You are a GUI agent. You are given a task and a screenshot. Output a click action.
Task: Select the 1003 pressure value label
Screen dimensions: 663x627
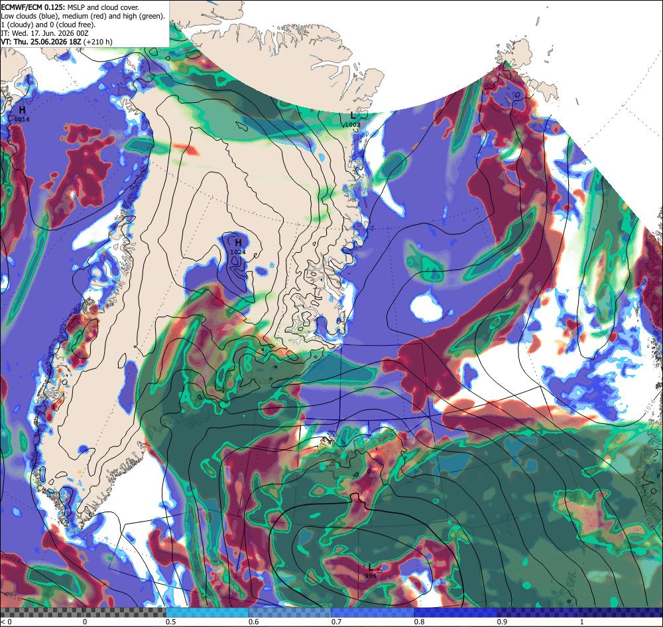[353, 124]
